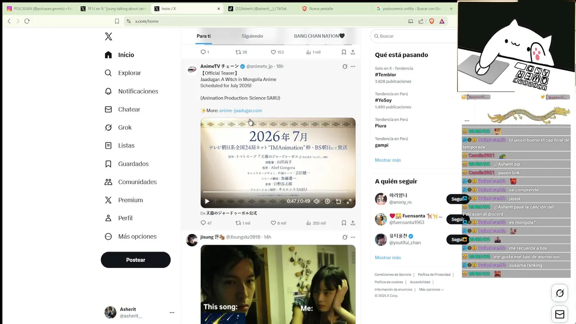Click Brave Shields lion icon
This screenshot has height=324, width=576.
tap(432, 21)
